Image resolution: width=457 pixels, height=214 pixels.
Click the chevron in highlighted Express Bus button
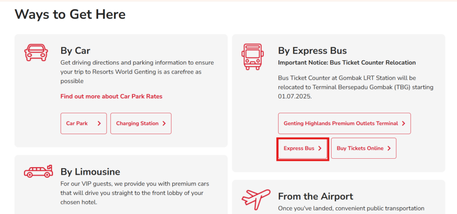pyautogui.click(x=320, y=148)
